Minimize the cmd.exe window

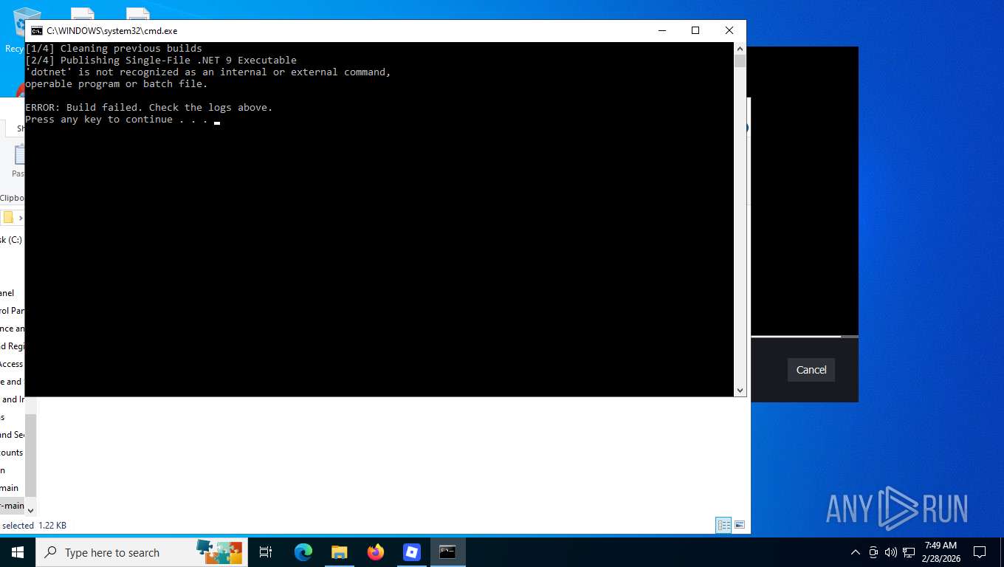pyautogui.click(x=661, y=31)
